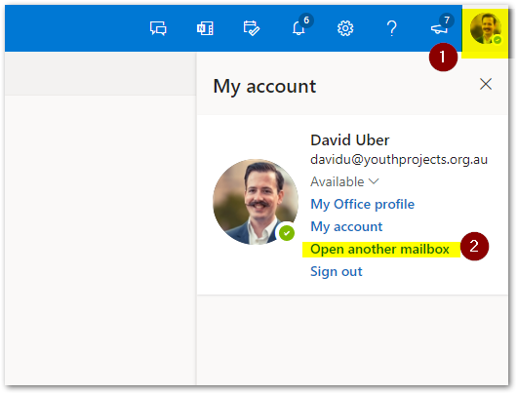
Task: Open My Office profile link
Action: click(362, 204)
